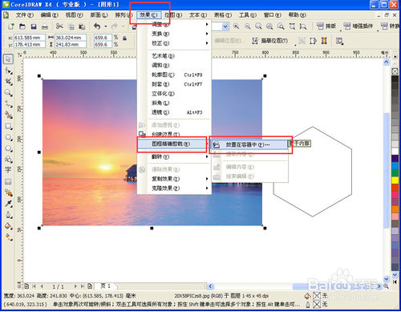The image size is (401, 312).
Task: Select the Interactive Fill tool in toolbox
Action: pyautogui.click(x=8, y=237)
